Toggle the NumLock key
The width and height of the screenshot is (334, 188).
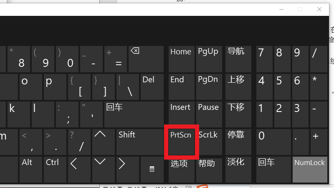310,170
